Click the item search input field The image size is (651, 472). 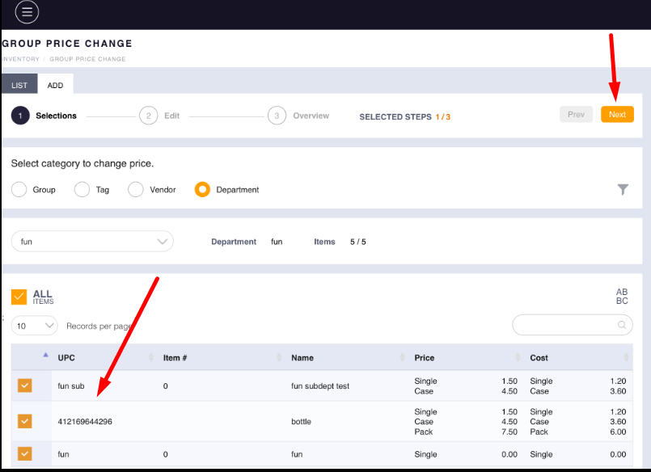[564, 325]
